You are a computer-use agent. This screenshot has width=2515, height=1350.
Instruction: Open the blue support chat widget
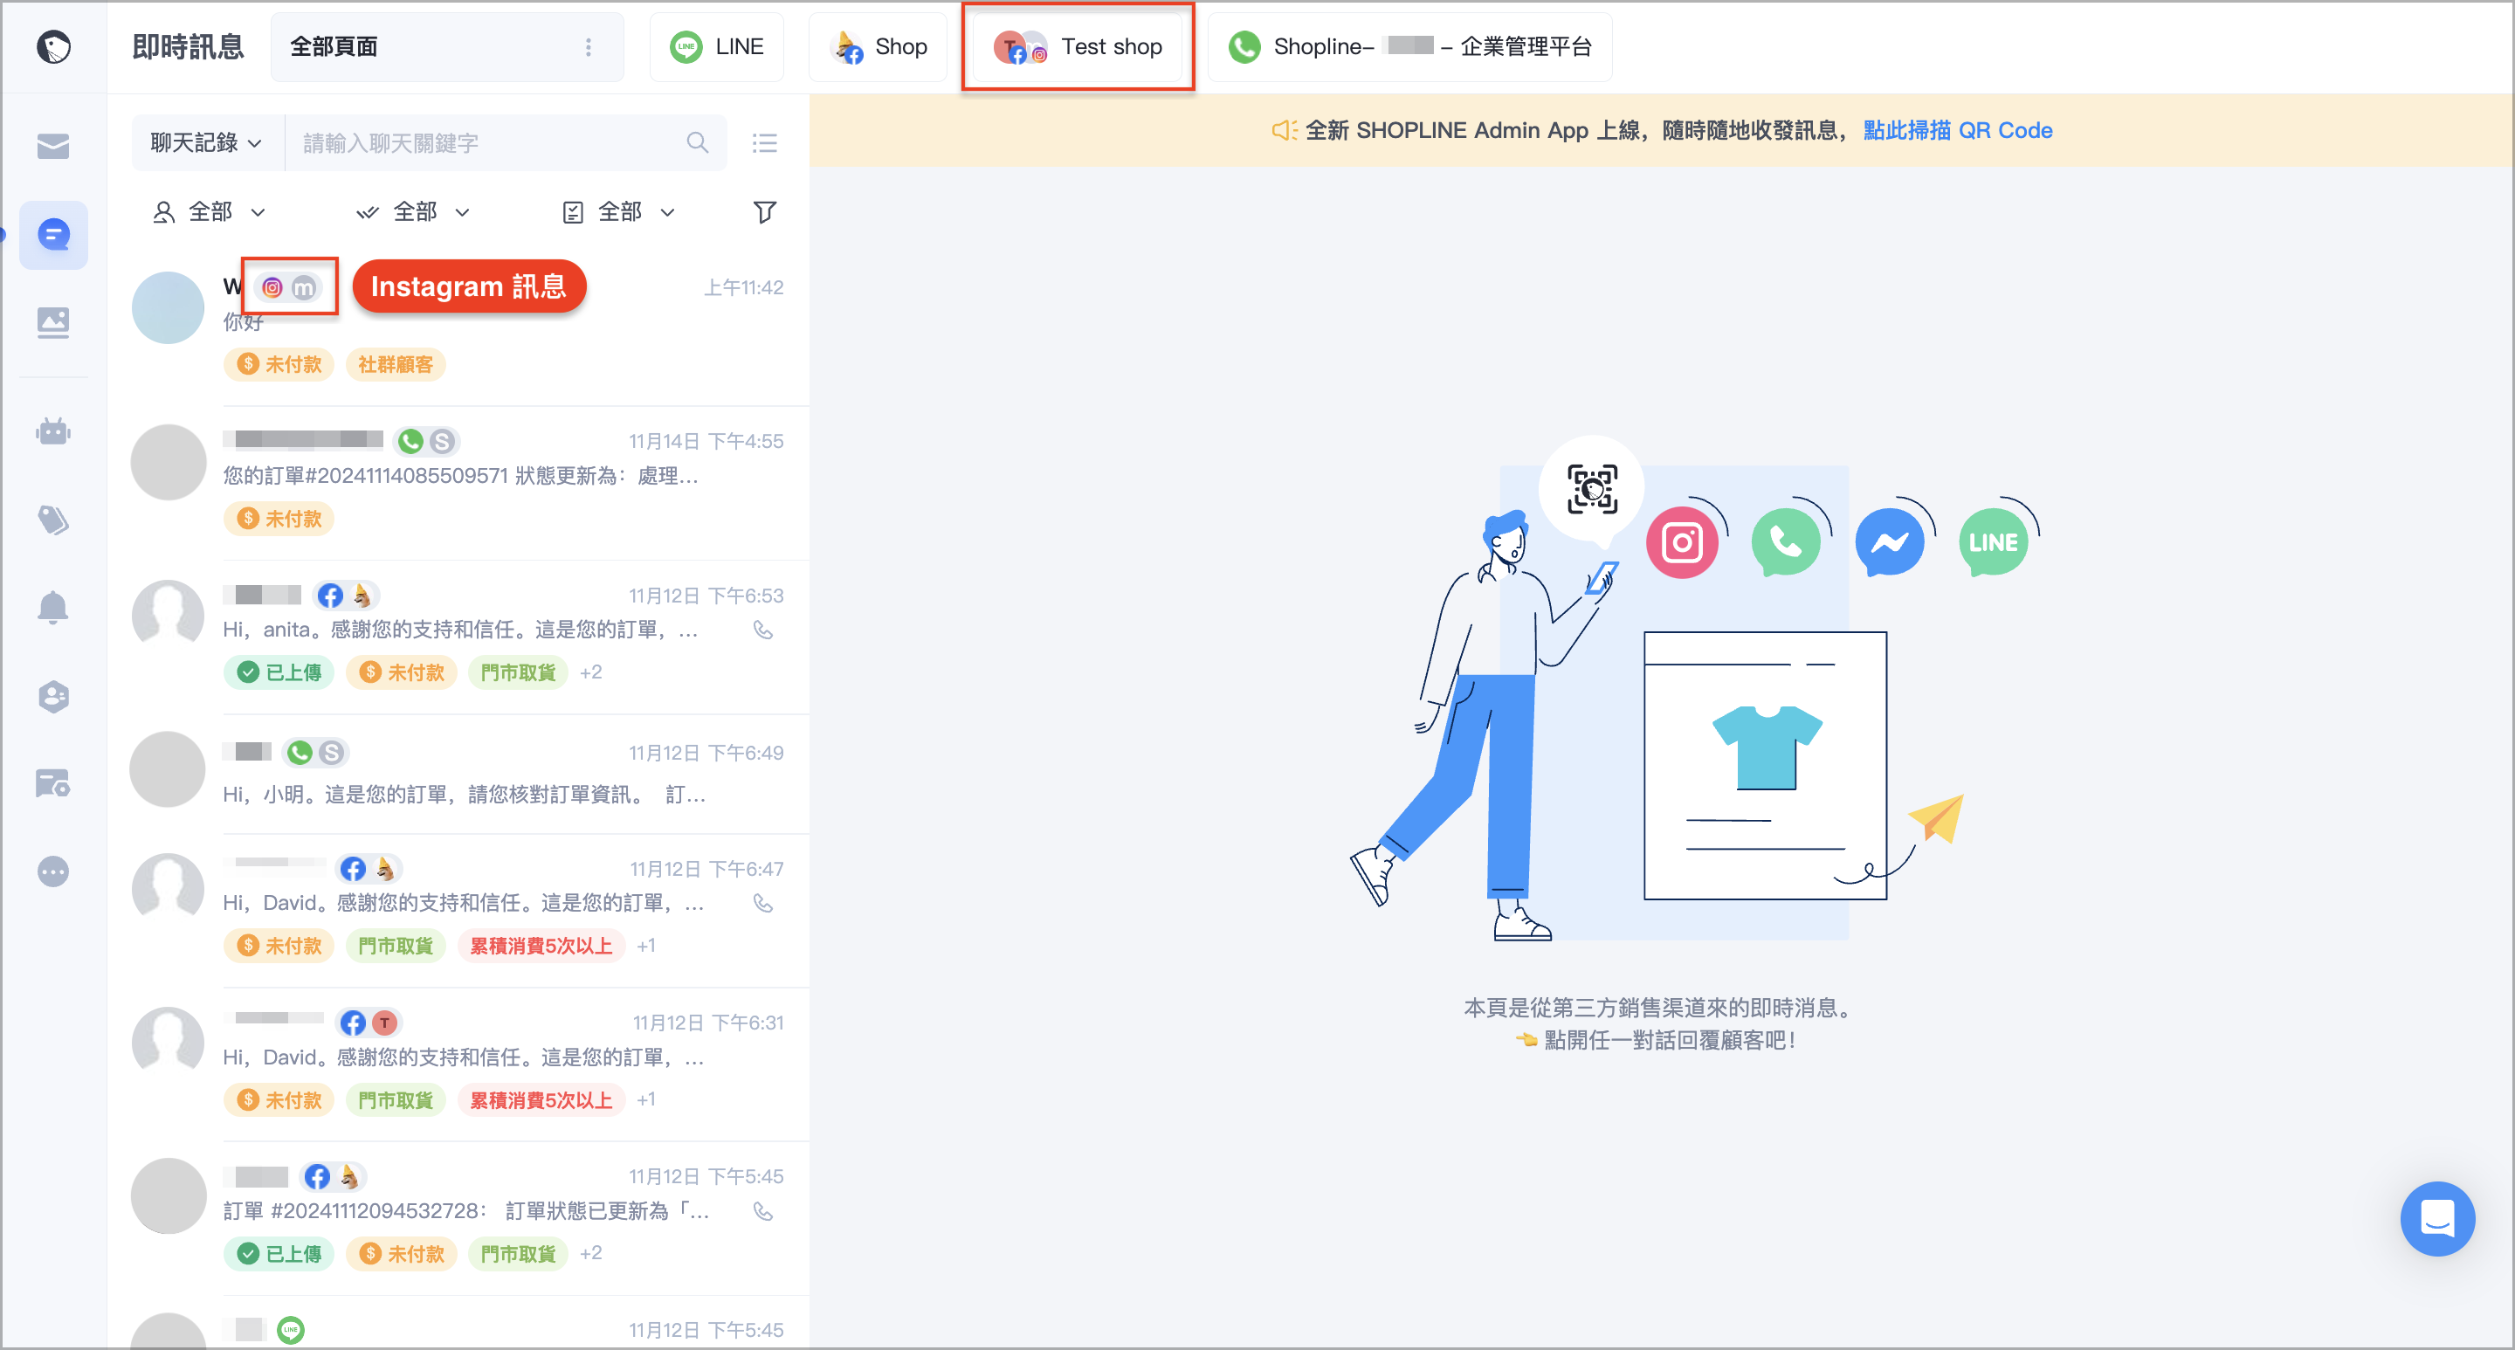tap(2437, 1218)
